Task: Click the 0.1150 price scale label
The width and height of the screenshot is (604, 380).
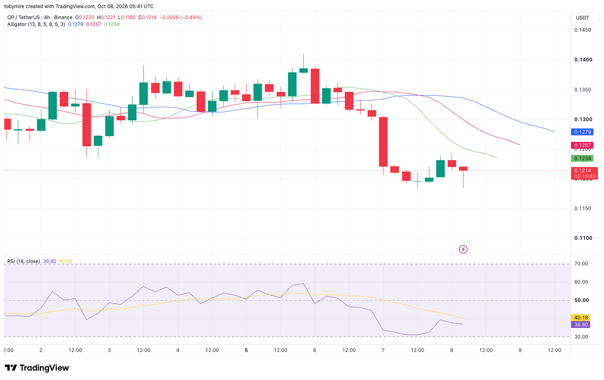Action: tap(582, 208)
